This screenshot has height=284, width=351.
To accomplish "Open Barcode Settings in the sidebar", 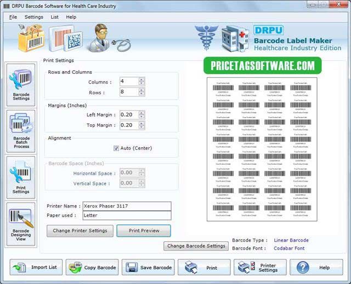I will click(x=21, y=84).
